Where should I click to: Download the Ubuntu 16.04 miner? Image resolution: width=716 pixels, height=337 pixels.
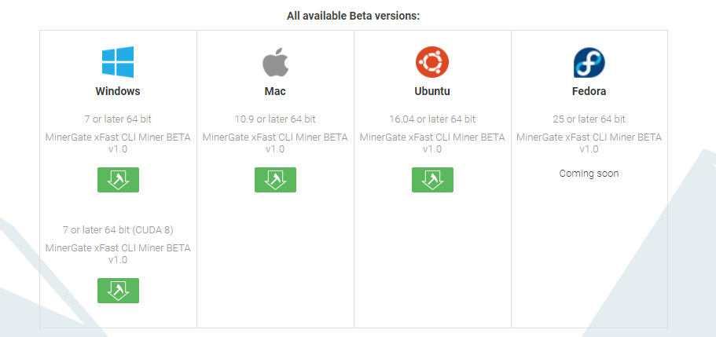[x=432, y=180]
